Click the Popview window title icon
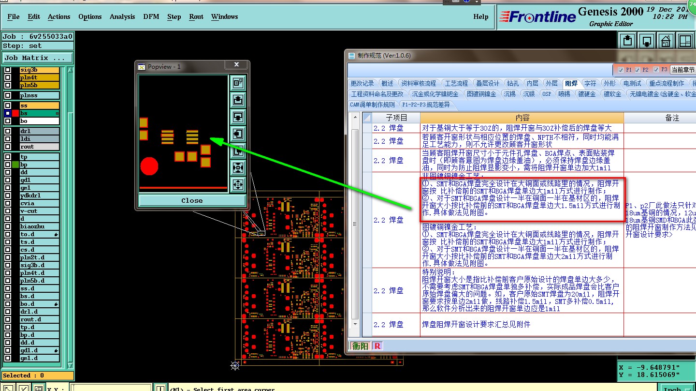Screen dimensions: 696x391 click(142, 66)
